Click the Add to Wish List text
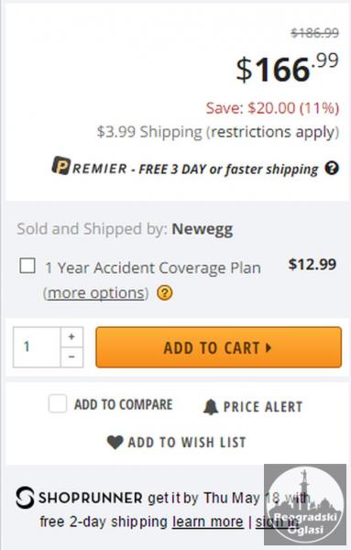This screenshot has height=550, width=351. 187,443
